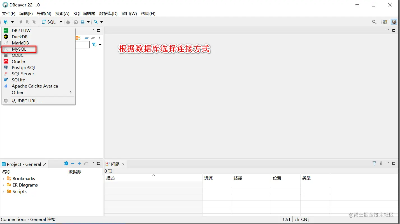Image resolution: width=400 pixels, height=224 pixels.
Task: Toggle link with editor in navigator
Action: coord(93,38)
